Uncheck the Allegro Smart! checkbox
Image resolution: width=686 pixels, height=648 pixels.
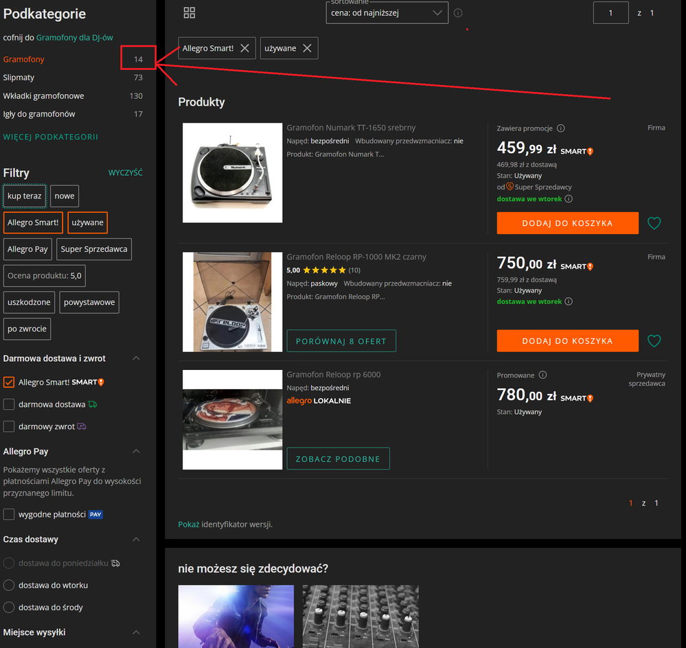pyautogui.click(x=9, y=382)
